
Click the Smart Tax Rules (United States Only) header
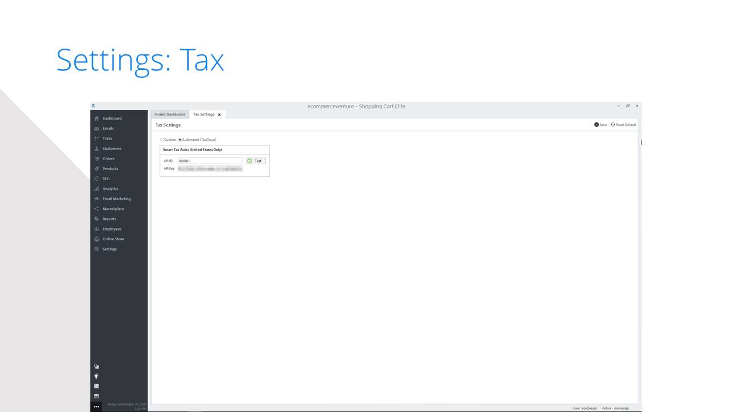coord(192,150)
